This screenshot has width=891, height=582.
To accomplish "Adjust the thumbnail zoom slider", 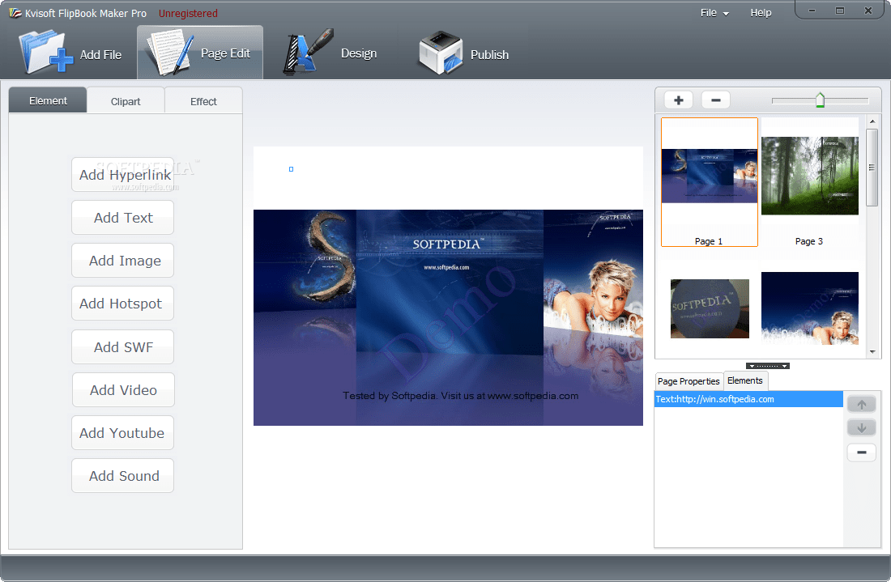I will click(x=819, y=99).
